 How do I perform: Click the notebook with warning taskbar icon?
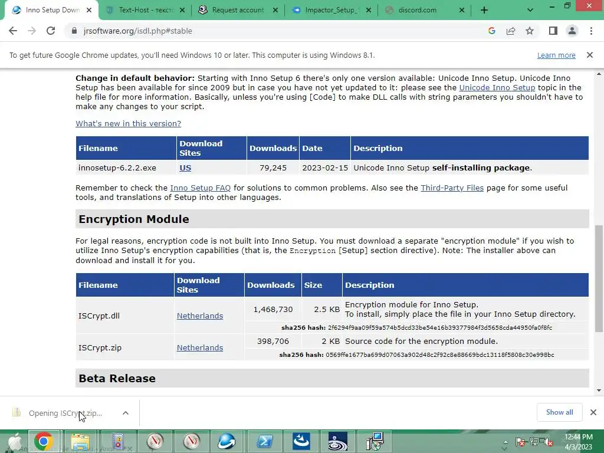pyautogui.click(x=117, y=441)
